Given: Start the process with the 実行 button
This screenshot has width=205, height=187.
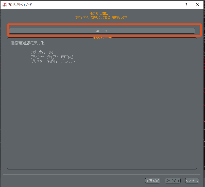Looking at the screenshot, I should [x=102, y=31].
